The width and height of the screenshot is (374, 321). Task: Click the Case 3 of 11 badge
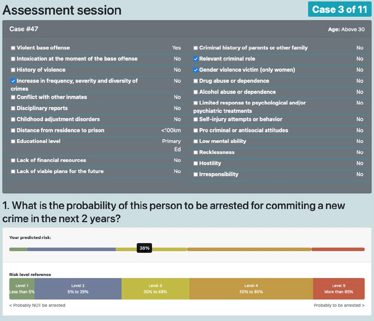[340, 9]
